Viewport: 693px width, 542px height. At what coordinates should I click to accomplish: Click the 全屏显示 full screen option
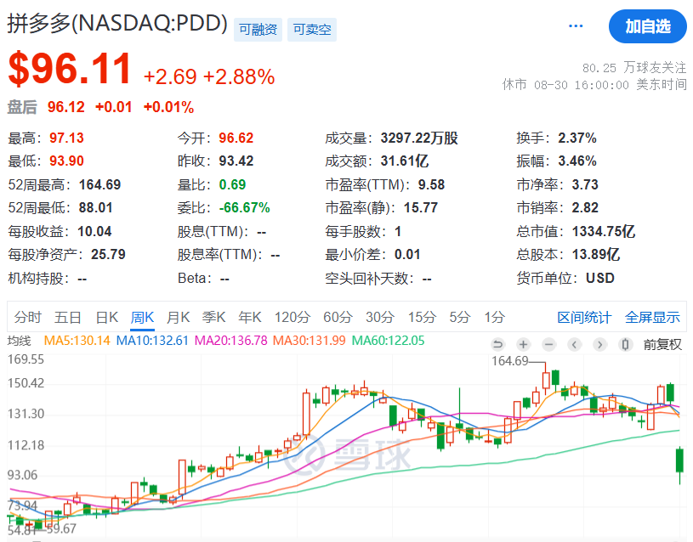coord(652,317)
